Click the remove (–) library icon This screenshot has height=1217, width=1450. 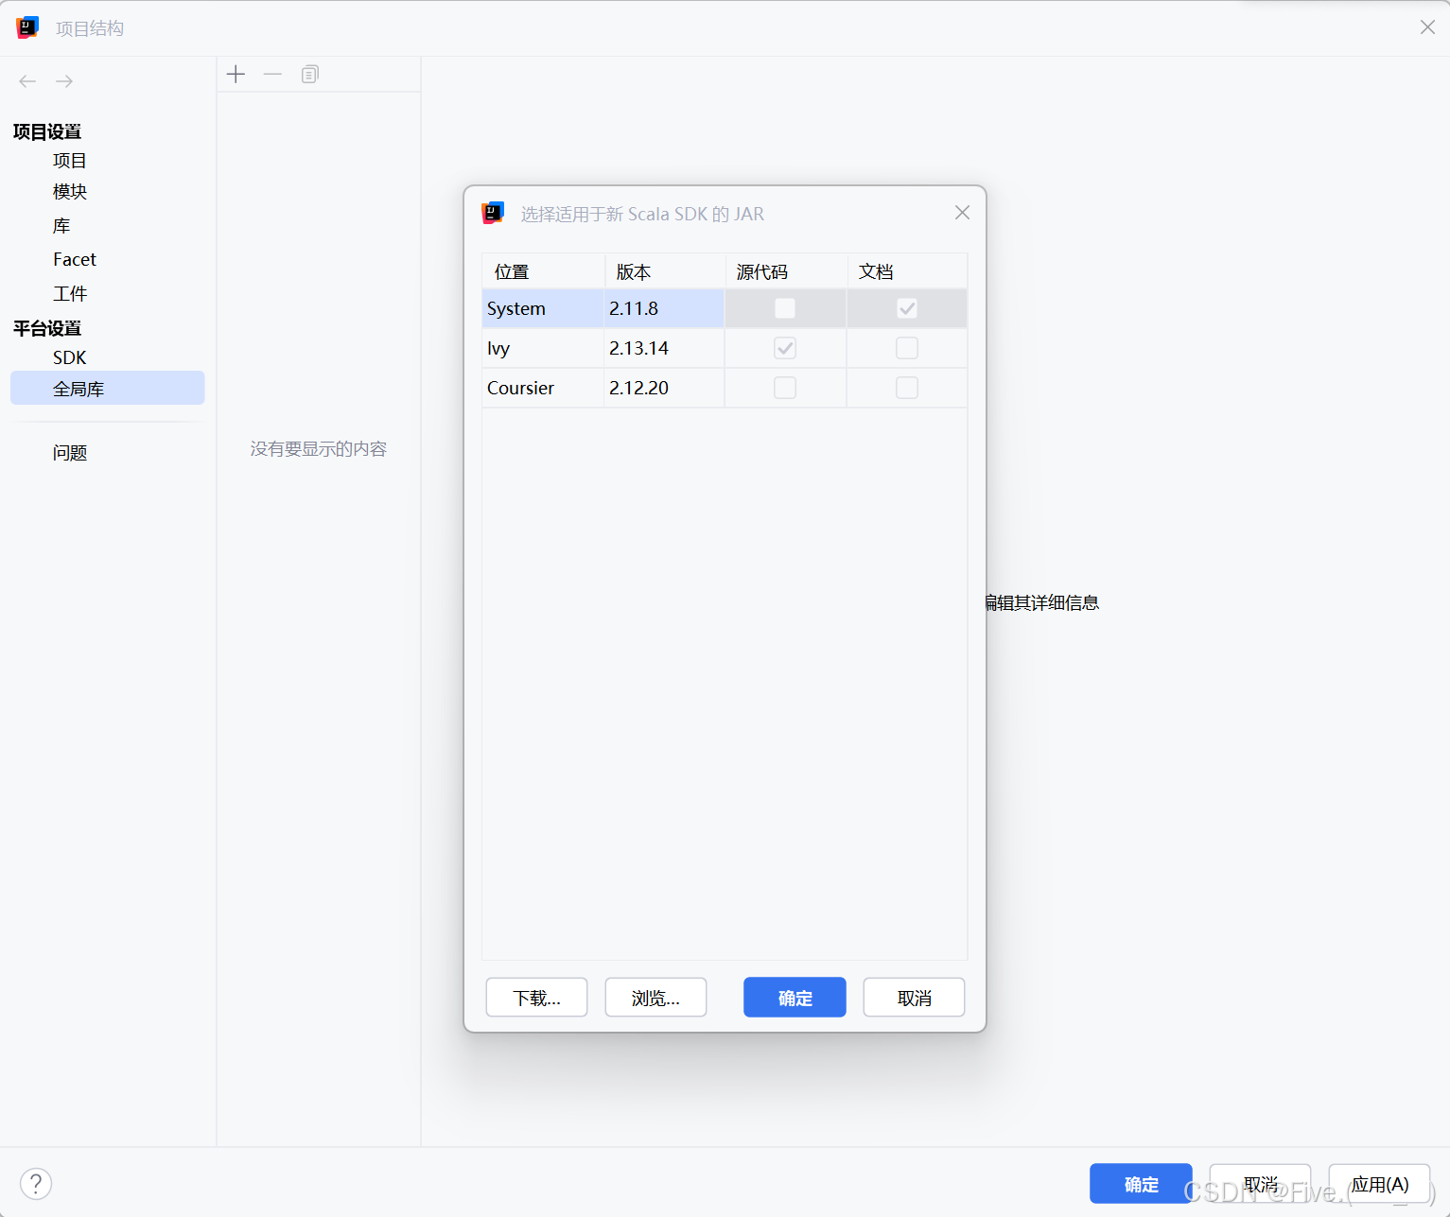point(272,74)
